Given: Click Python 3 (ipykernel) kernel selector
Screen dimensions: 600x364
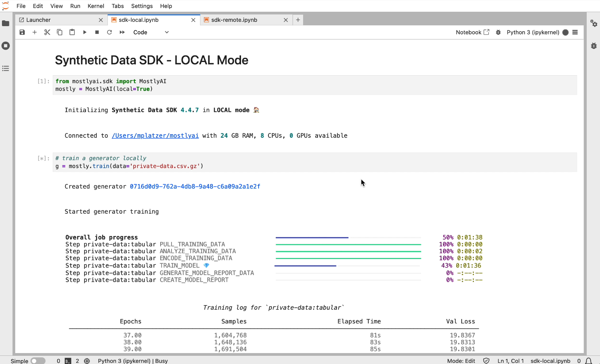Looking at the screenshot, I should click(533, 32).
